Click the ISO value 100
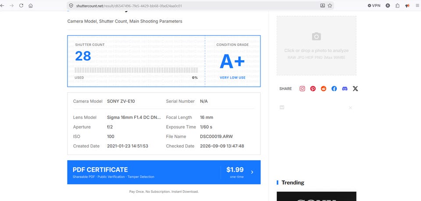 pos(111,136)
